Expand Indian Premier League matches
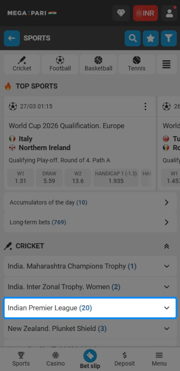The width and height of the screenshot is (180, 371). (x=90, y=308)
